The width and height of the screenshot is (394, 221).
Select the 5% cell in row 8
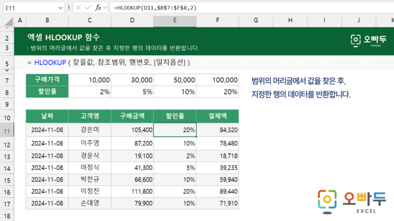pos(132,92)
